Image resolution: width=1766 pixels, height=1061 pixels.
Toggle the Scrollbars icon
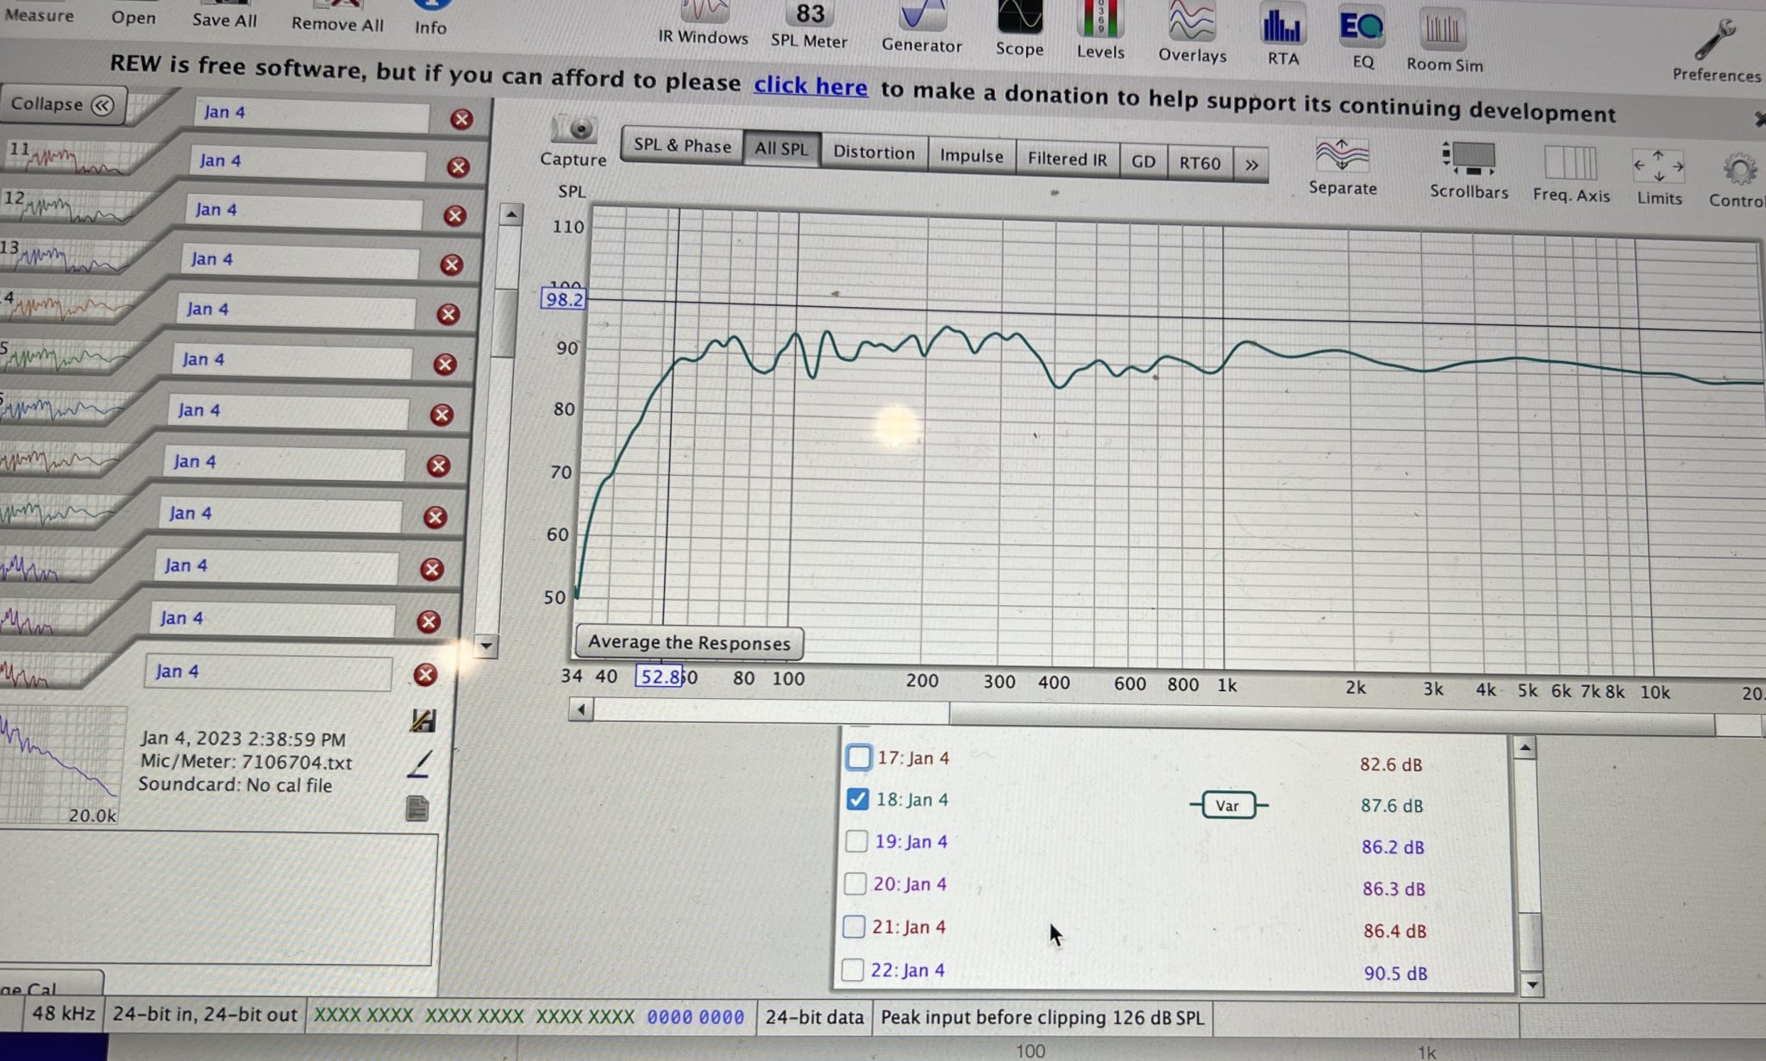point(1469,171)
